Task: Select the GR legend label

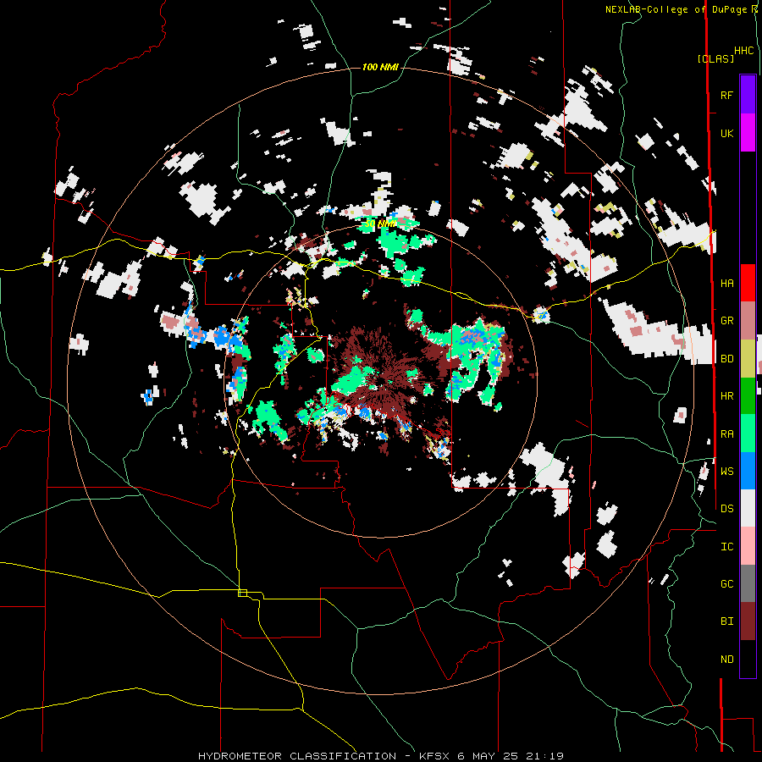Action: coord(726,321)
